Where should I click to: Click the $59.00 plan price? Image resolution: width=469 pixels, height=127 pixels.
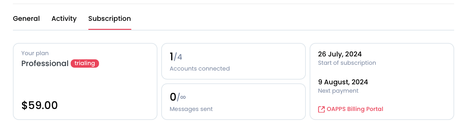tap(40, 105)
